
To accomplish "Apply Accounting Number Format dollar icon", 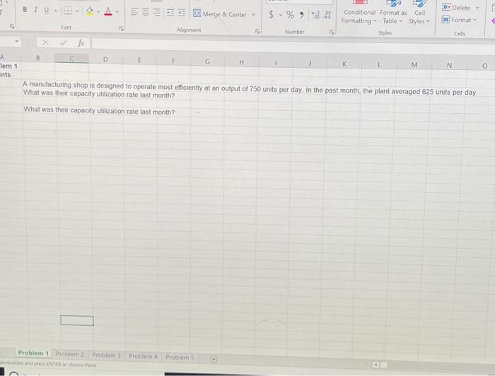I will pos(271,14).
